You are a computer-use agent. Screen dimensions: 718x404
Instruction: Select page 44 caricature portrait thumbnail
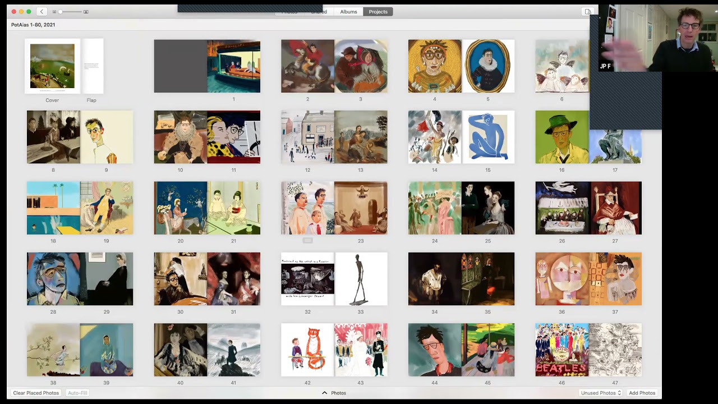pos(435,350)
